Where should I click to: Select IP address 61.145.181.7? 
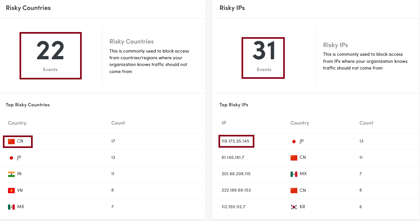pyautogui.click(x=233, y=158)
